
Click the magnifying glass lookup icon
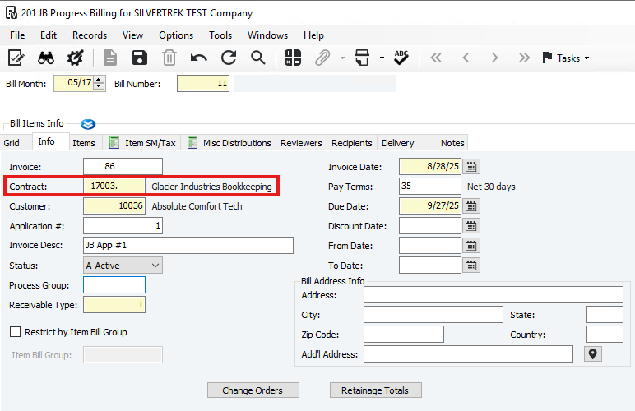click(x=258, y=58)
